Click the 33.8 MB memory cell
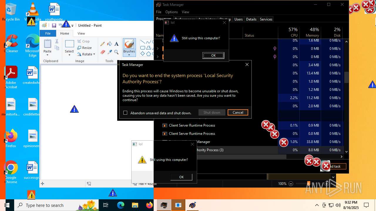 [x=310, y=142]
